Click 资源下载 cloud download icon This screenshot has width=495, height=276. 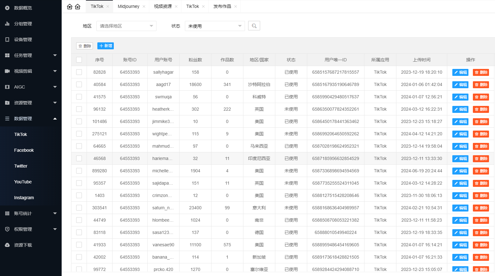point(7,245)
